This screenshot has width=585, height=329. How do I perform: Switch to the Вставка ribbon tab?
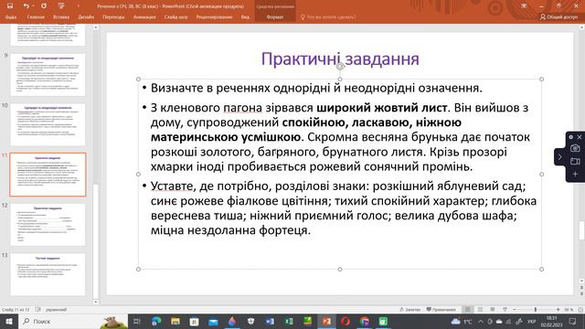tap(61, 17)
